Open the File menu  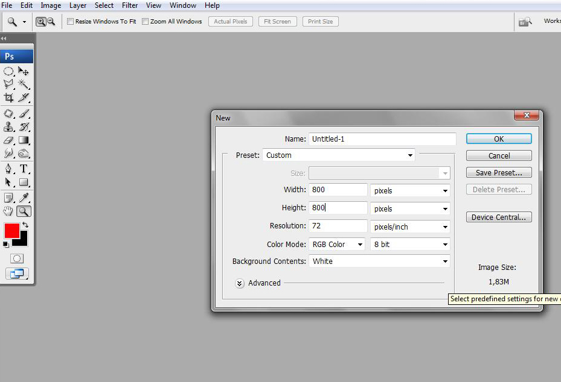pos(7,5)
